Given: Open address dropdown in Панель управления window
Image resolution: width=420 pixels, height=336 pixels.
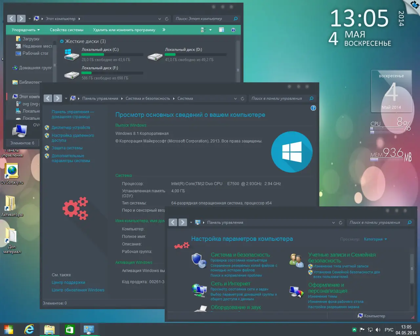Looking at the screenshot, I should 333,222.
